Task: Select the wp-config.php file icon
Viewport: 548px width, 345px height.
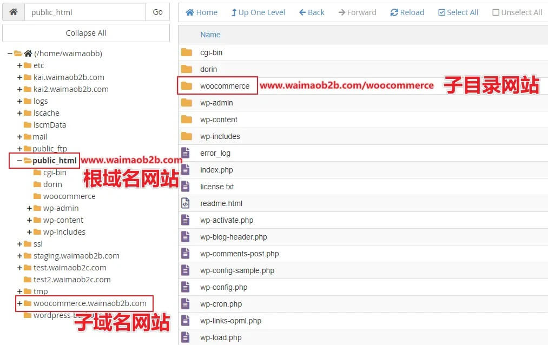Action: coord(186,287)
